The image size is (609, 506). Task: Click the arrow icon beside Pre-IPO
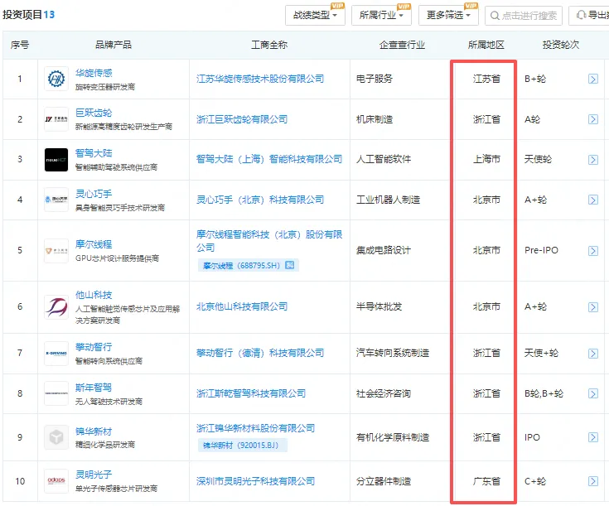pyautogui.click(x=592, y=250)
